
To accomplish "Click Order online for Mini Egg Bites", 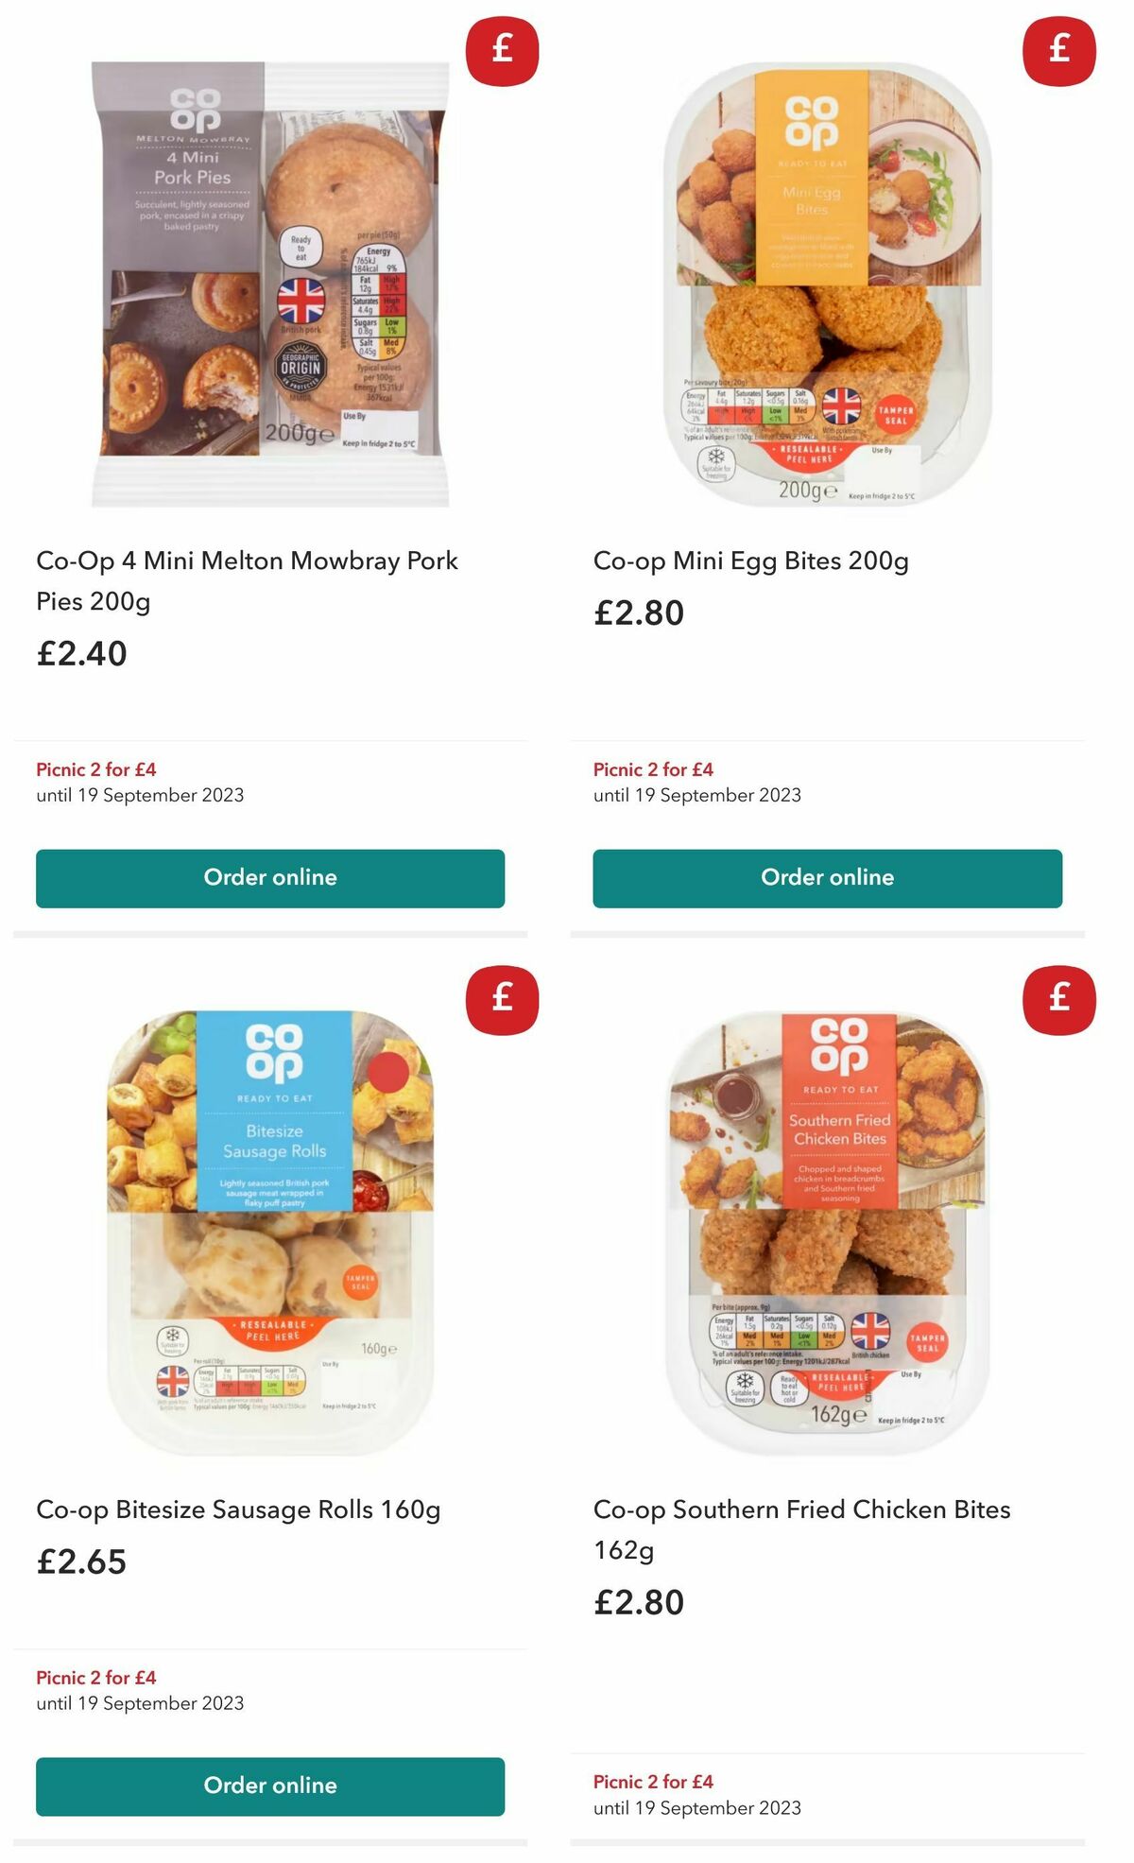I will point(826,877).
